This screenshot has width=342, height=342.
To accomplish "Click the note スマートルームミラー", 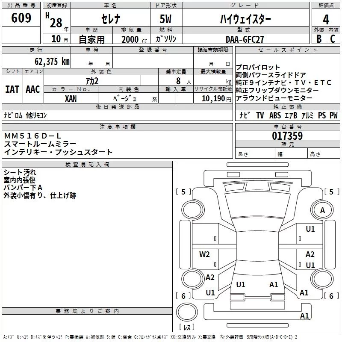I will point(40,144).
